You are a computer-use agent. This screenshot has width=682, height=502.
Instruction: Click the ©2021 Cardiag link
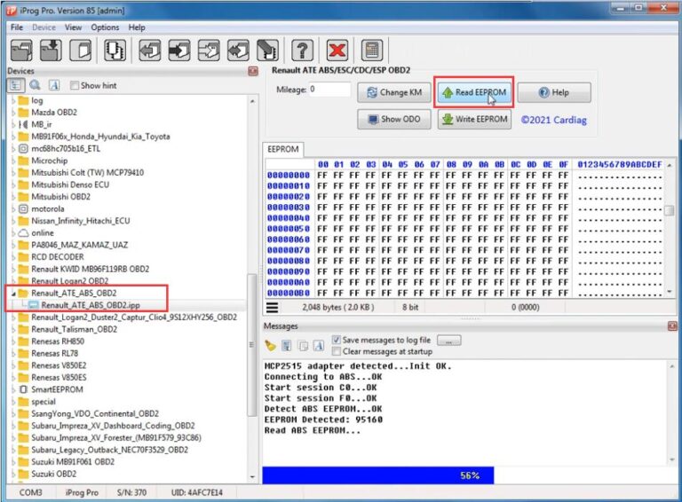click(x=554, y=120)
